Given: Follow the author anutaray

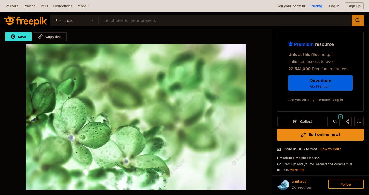Looking at the screenshot, I should click(x=346, y=184).
